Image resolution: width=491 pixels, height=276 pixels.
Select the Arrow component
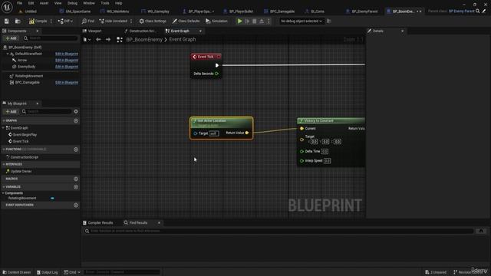point(22,60)
